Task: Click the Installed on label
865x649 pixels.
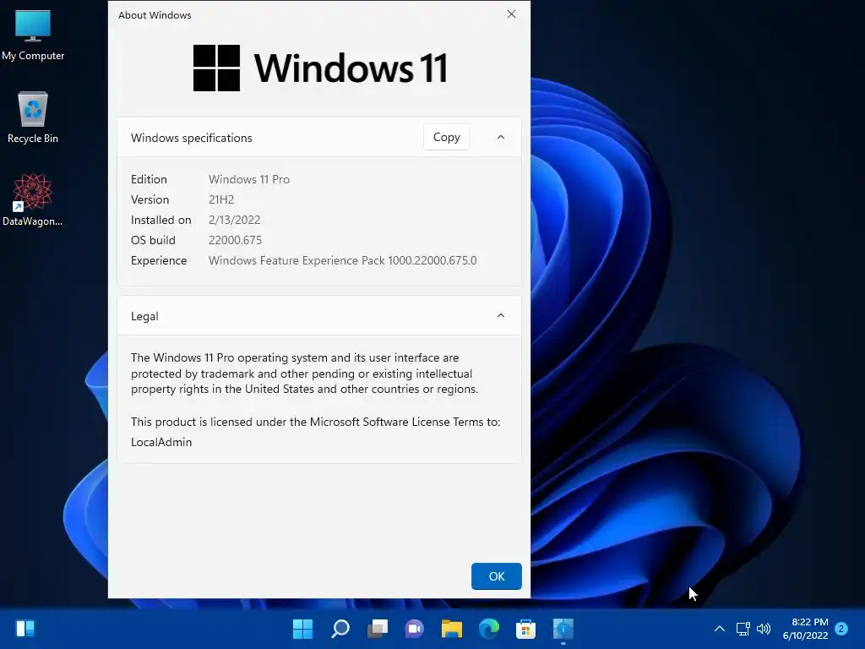Action: click(161, 221)
